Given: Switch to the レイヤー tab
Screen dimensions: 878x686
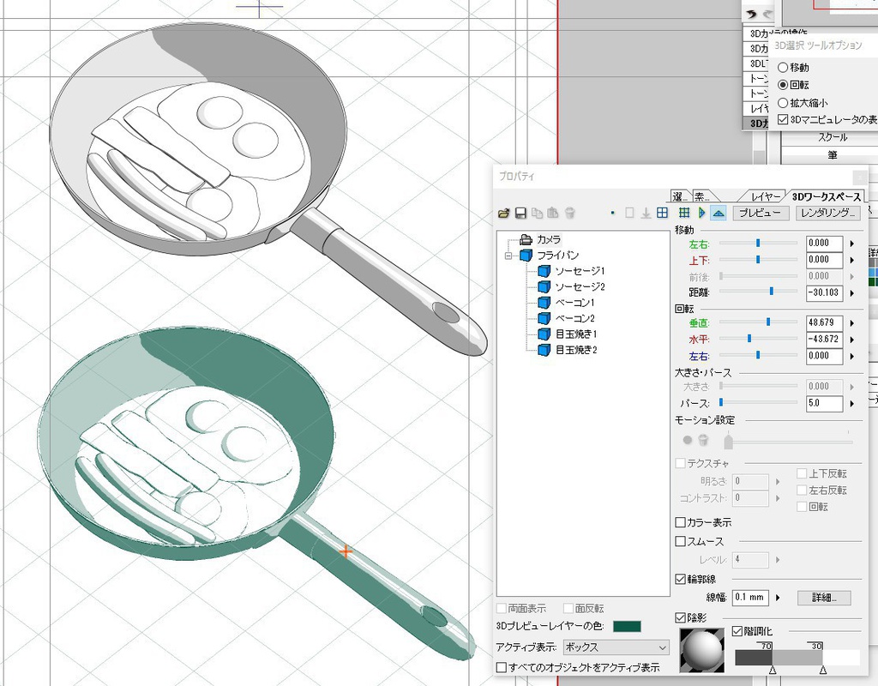Looking at the screenshot, I should pyautogui.click(x=765, y=196).
